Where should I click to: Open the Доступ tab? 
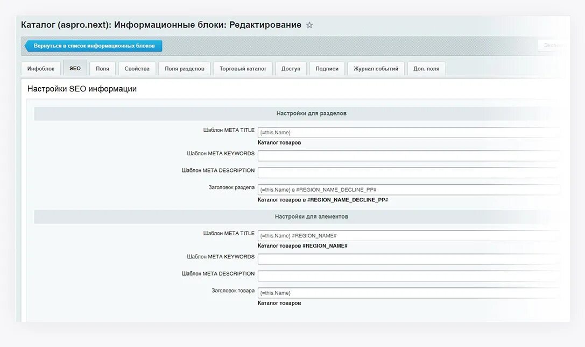pyautogui.click(x=291, y=68)
